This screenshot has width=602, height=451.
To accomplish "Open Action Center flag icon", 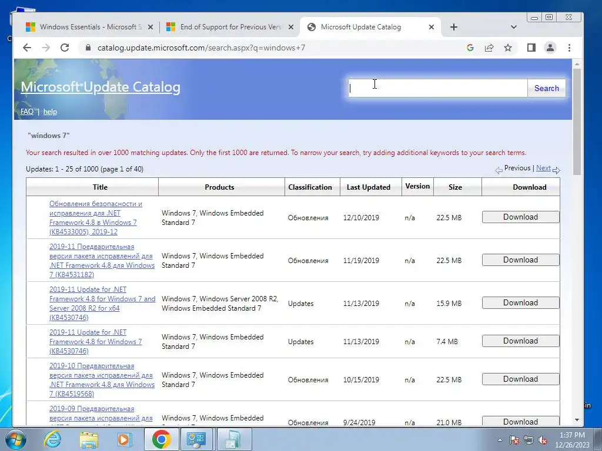I will click(x=514, y=440).
